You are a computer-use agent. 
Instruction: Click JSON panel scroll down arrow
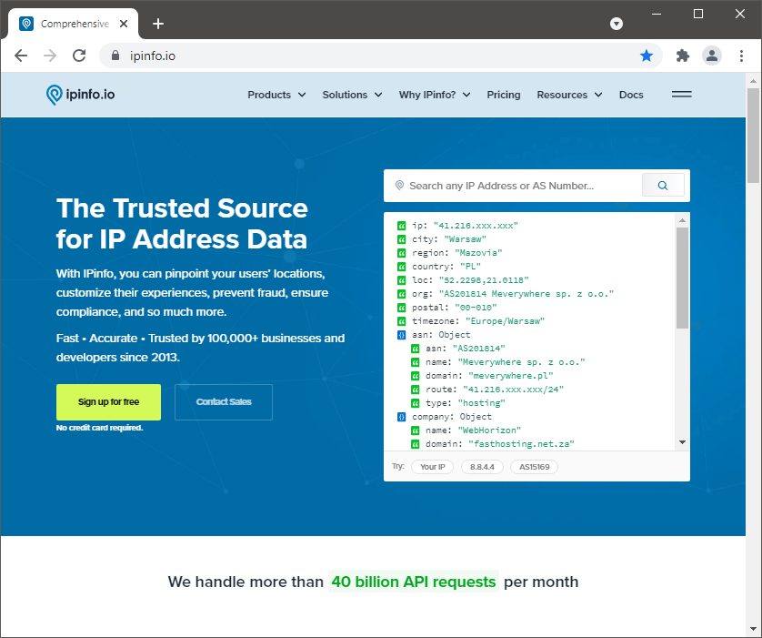click(682, 442)
